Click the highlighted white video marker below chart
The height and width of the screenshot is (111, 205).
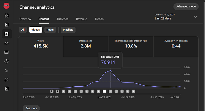(x=105, y=91)
